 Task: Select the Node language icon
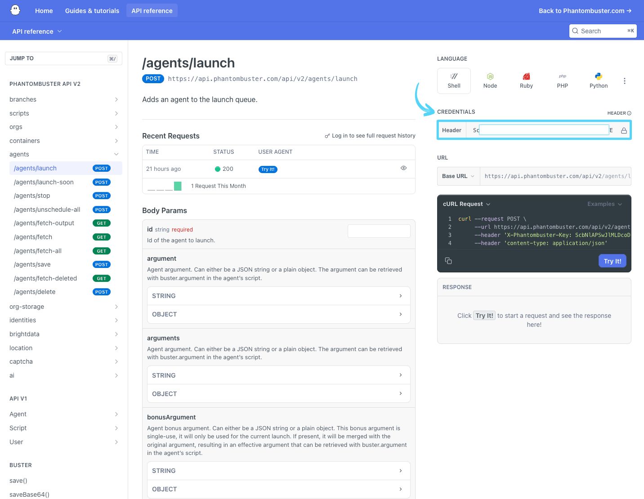(490, 76)
